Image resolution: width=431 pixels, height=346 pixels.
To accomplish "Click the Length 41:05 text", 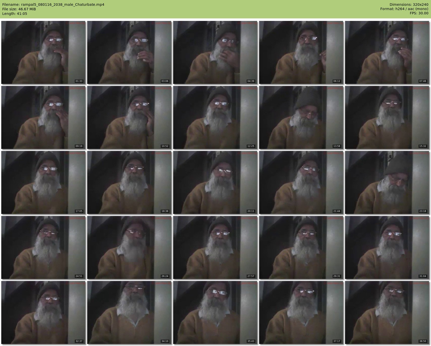I will [15, 14].
